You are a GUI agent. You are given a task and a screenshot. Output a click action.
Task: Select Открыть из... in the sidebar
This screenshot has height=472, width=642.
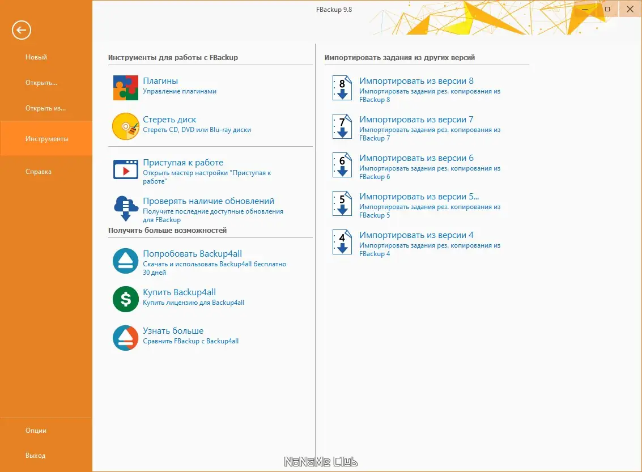click(45, 108)
